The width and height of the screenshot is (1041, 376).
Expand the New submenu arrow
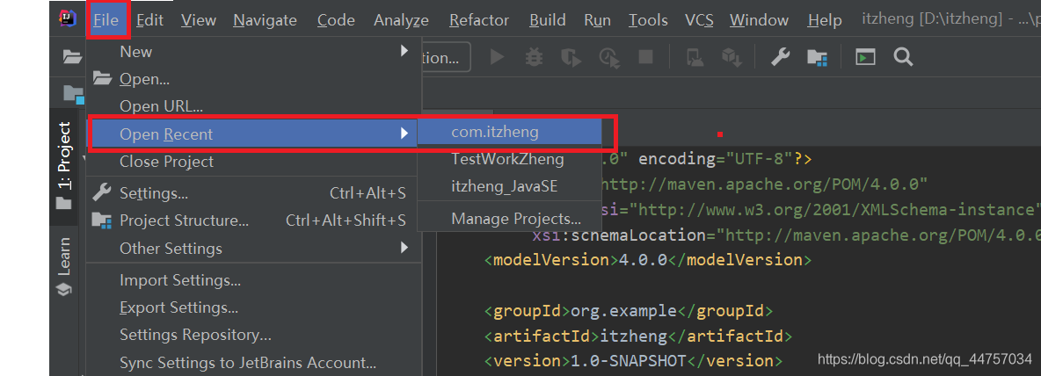tap(404, 50)
